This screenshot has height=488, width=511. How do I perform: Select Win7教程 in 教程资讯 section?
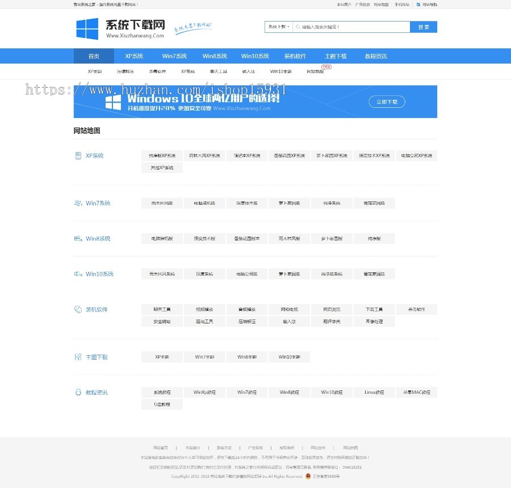[247, 392]
